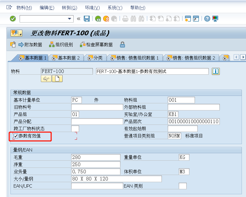Switch to 销售: 销售组织数据 2 tab
This screenshot has width=246, height=197.
click(x=191, y=58)
